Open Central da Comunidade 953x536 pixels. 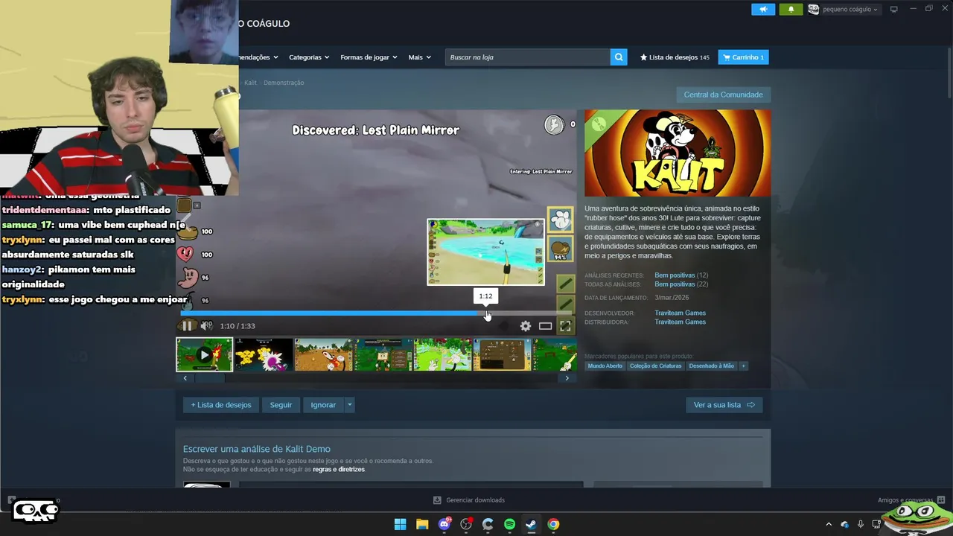coord(723,95)
